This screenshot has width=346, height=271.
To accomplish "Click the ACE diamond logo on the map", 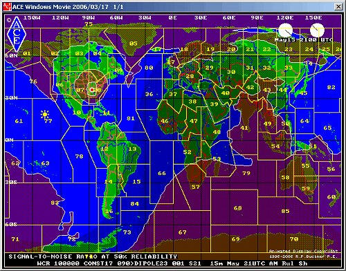I will tap(17, 34).
